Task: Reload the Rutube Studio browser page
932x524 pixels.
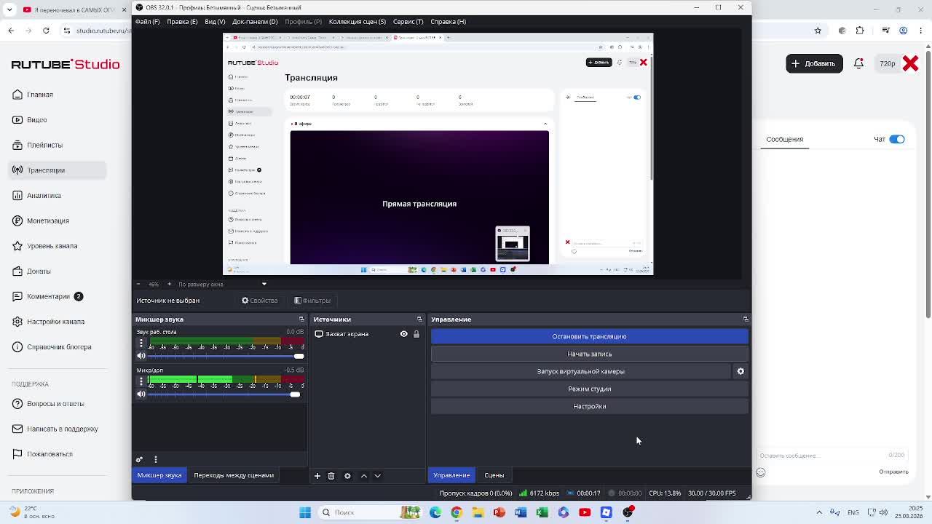Action: 46,31
